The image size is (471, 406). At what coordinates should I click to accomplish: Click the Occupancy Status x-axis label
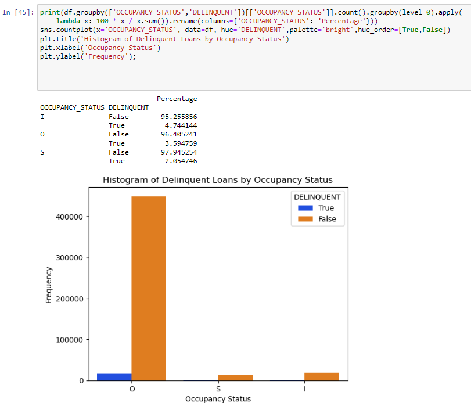click(218, 399)
